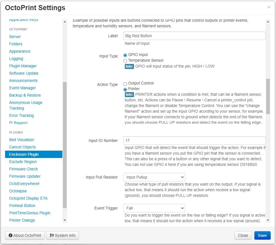Image resolution: width=276 pixels, height=245 pixels.
Task: Go to Appearance settings
Action: pyautogui.click(x=20, y=51)
